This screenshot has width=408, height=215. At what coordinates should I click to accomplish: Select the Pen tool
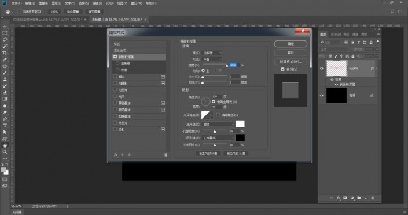click(5, 119)
